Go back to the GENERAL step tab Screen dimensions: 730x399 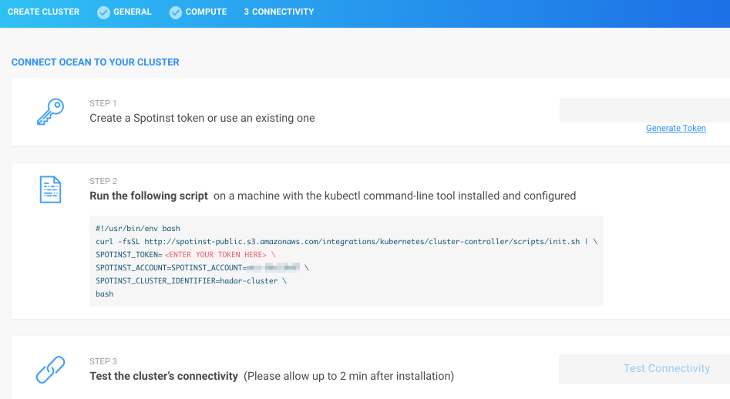[x=132, y=12]
